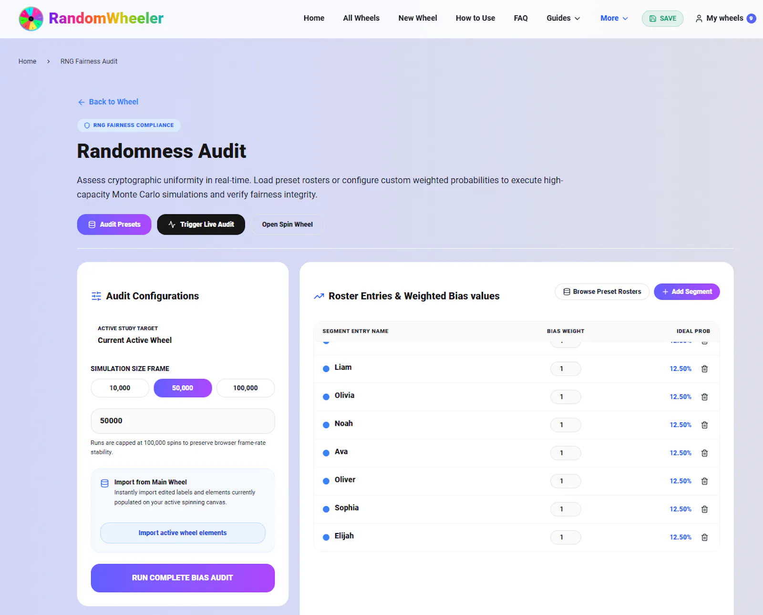Click the Home breadcrumb link
The width and height of the screenshot is (763, 615).
[27, 61]
